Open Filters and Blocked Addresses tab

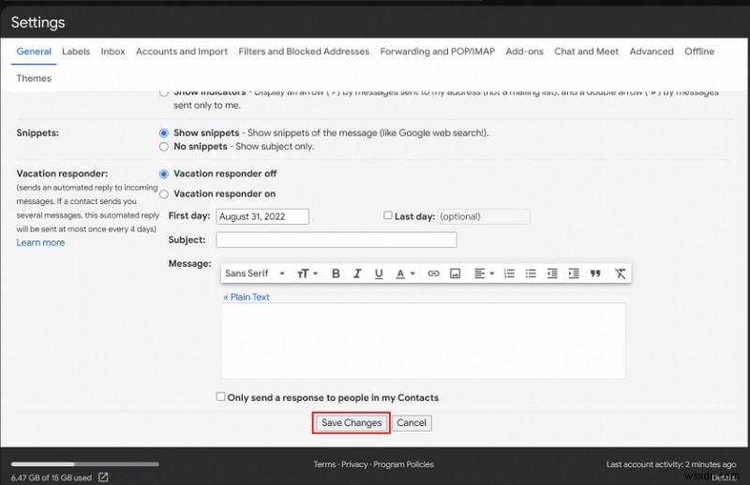(x=304, y=51)
